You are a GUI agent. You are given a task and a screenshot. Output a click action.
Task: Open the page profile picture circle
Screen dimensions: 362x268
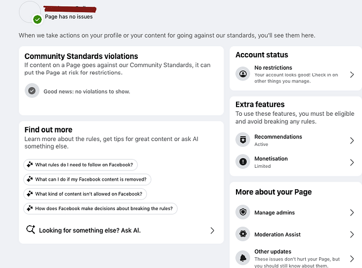click(30, 12)
